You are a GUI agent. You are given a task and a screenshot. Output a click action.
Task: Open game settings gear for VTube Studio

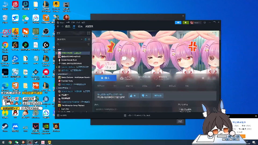tap(203, 78)
